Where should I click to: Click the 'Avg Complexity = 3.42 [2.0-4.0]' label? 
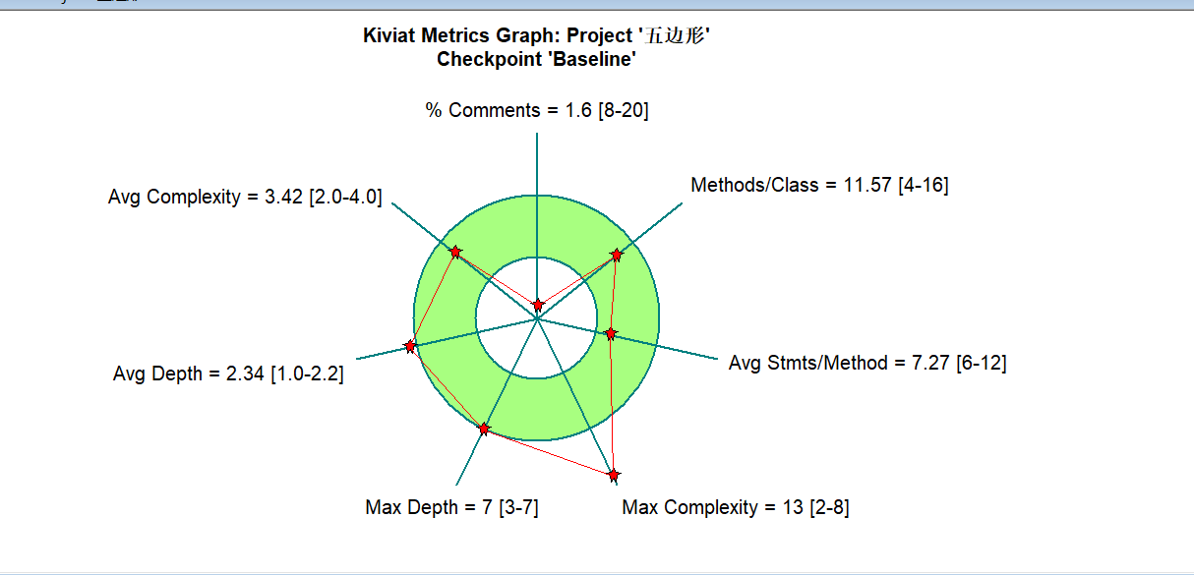click(245, 197)
